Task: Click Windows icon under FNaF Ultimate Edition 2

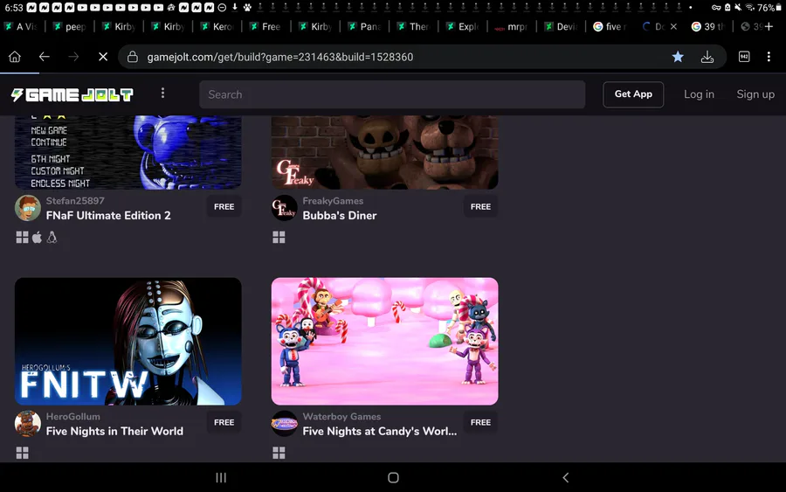Action: point(22,237)
